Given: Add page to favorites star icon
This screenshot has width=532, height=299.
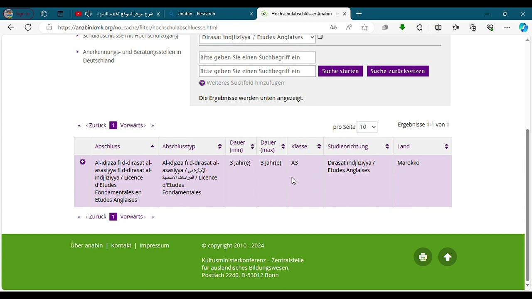Looking at the screenshot, I should pos(365,27).
